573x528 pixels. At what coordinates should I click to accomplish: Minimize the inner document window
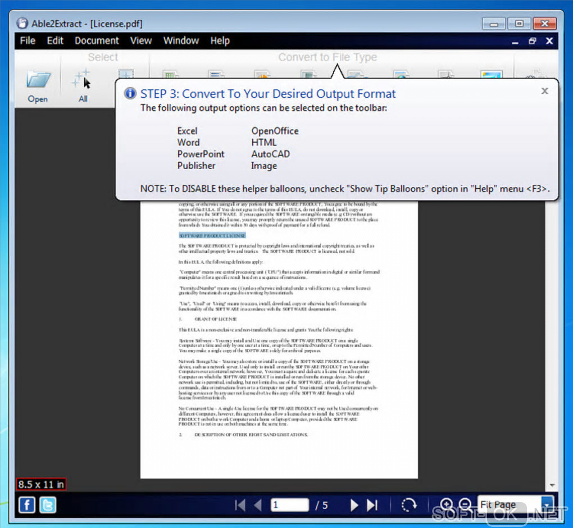(x=515, y=42)
